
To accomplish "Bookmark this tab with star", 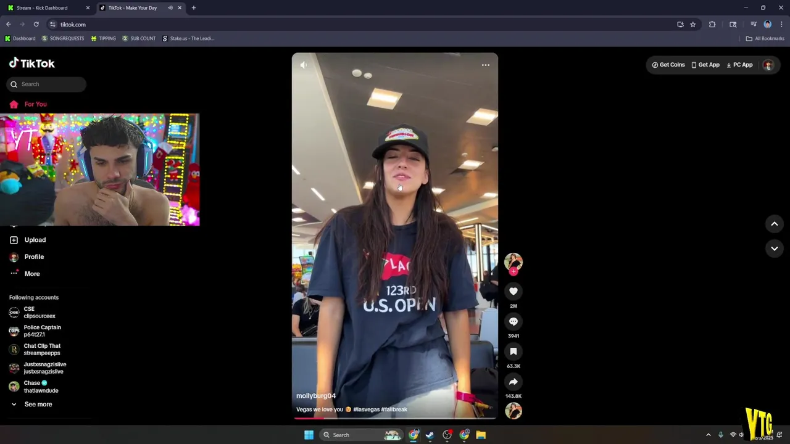I will click(x=693, y=25).
